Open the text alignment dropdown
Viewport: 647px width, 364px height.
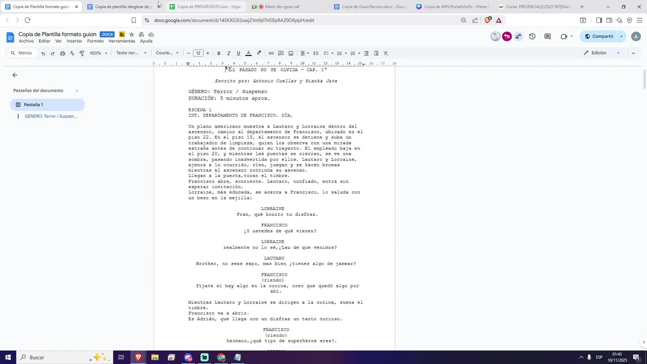click(x=304, y=53)
